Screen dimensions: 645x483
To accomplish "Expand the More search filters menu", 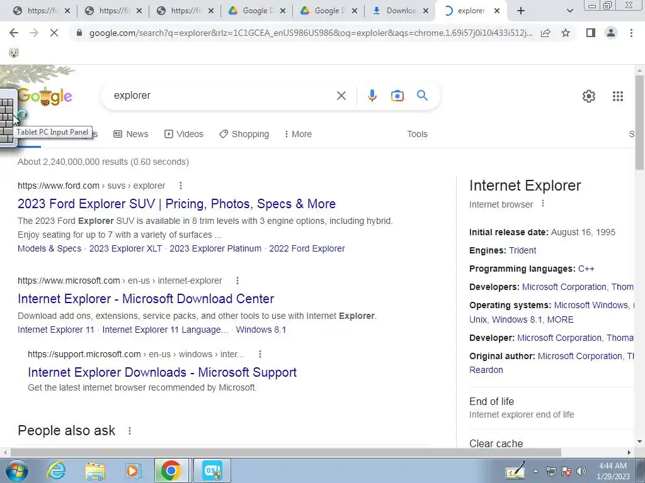I will pos(298,134).
